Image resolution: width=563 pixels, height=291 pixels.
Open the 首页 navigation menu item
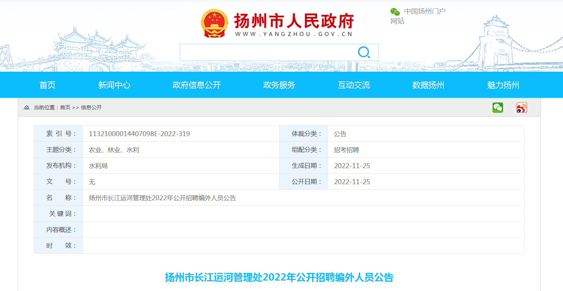(x=47, y=85)
